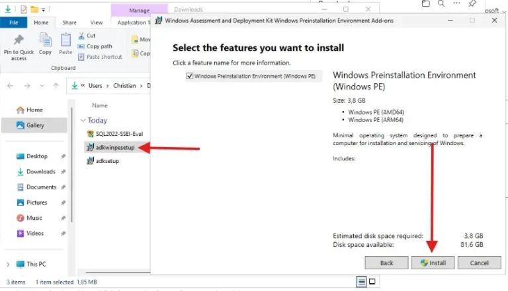The height and width of the screenshot is (291, 508).
Task: Click the Windows Preinstallation Environment feature name
Action: [x=255, y=77]
